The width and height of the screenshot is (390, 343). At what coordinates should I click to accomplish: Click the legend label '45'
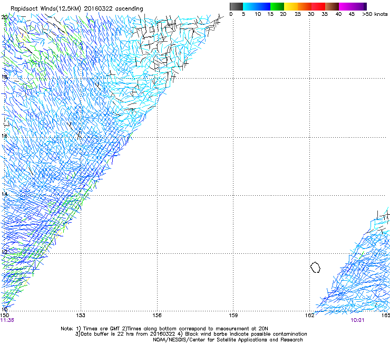[352, 14]
